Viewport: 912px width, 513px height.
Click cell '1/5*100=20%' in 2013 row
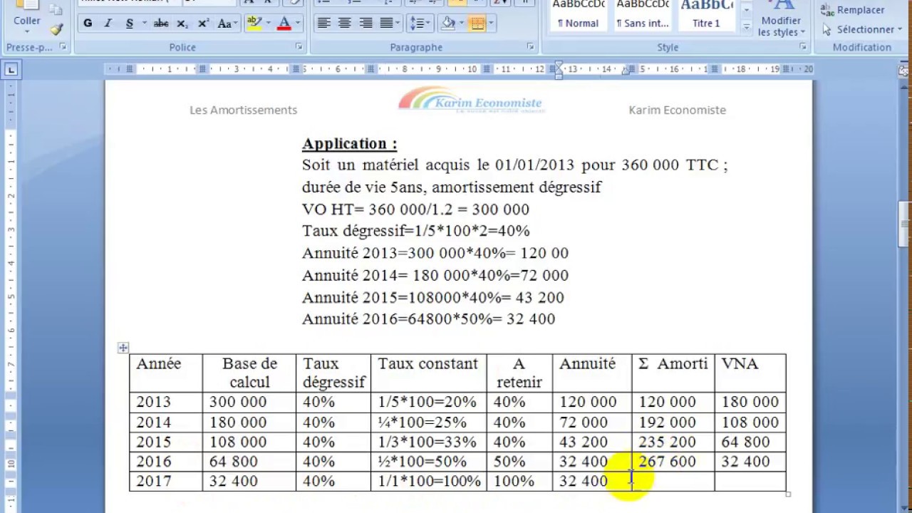pos(427,402)
